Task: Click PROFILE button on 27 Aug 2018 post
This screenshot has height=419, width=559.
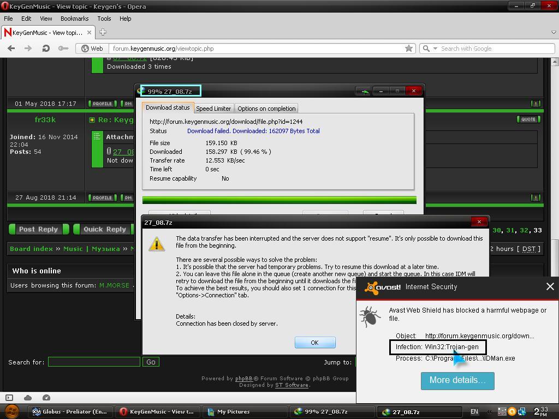Action: pyautogui.click(x=103, y=197)
